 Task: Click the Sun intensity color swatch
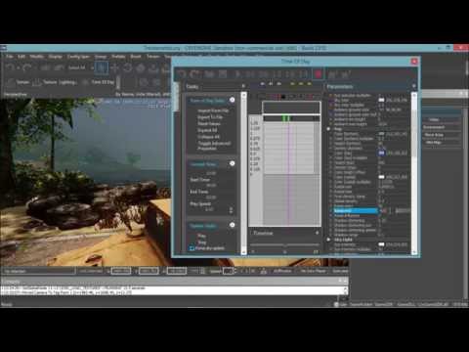381,244
